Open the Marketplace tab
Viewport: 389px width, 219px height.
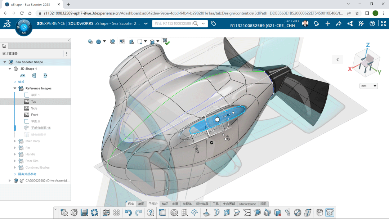pos(247,204)
